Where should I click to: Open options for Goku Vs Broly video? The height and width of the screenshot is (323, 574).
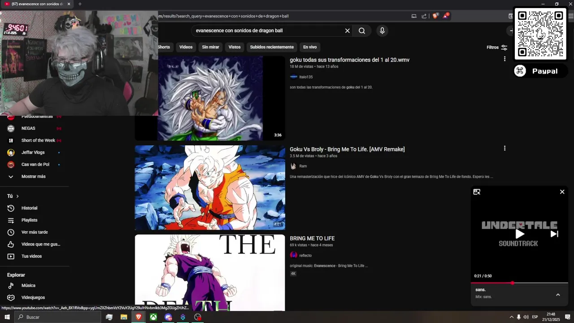[x=504, y=148]
